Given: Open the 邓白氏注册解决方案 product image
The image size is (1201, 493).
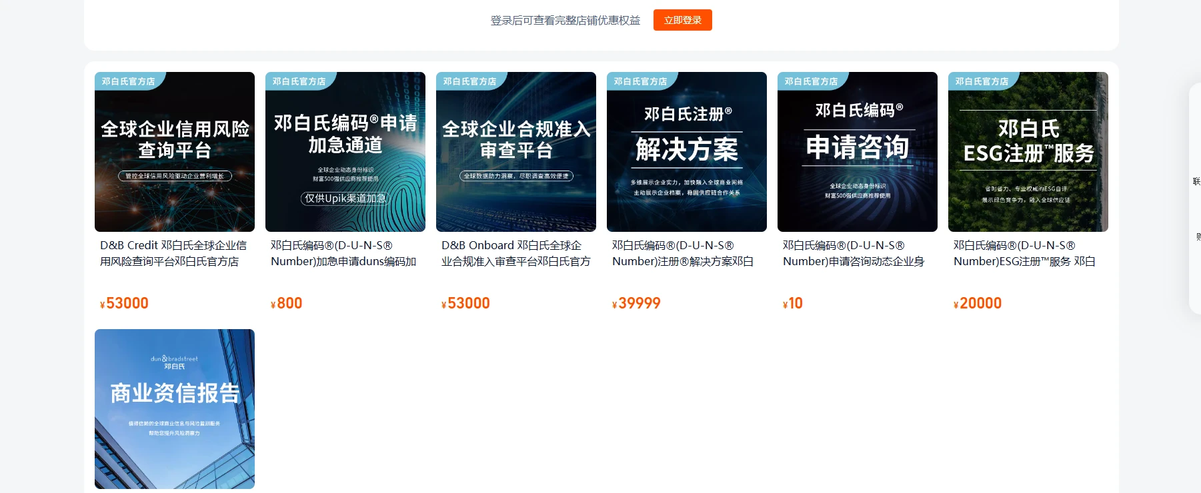Looking at the screenshot, I should pyautogui.click(x=687, y=152).
